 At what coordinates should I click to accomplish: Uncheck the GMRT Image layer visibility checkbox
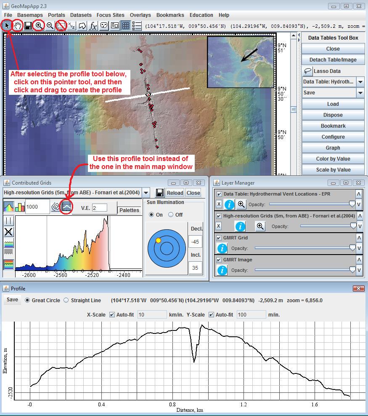click(x=219, y=260)
